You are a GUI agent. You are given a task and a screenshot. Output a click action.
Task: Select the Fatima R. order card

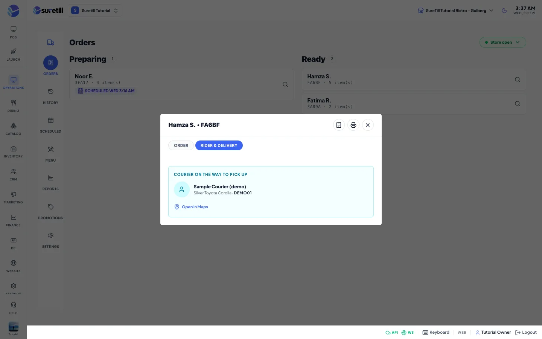click(414, 104)
